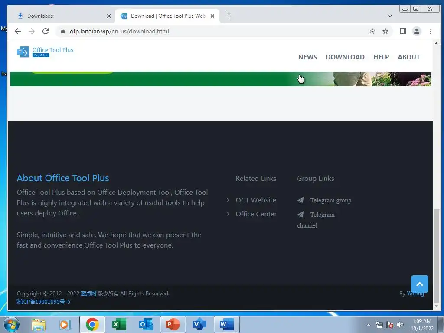Select the Download | Office Tool Plus tab
The width and height of the screenshot is (444, 333).
click(x=167, y=16)
